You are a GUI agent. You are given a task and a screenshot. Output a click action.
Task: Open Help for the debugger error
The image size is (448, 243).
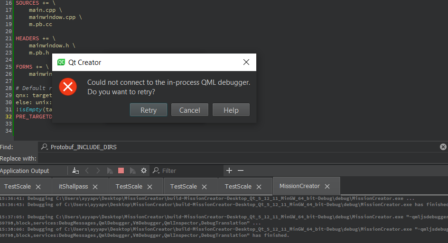(x=231, y=110)
